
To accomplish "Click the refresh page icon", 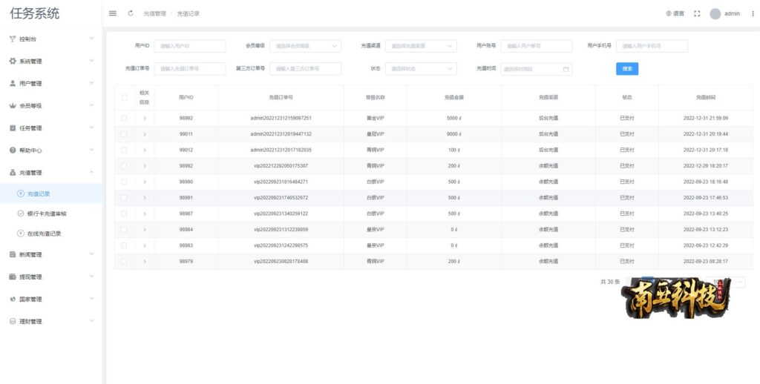I will click(x=131, y=13).
